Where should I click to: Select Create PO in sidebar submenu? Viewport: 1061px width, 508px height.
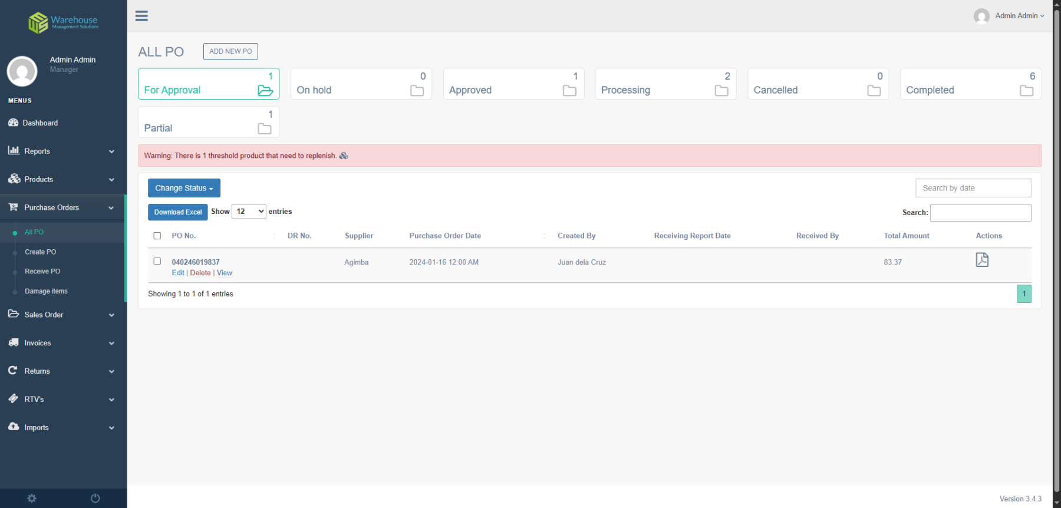point(41,252)
